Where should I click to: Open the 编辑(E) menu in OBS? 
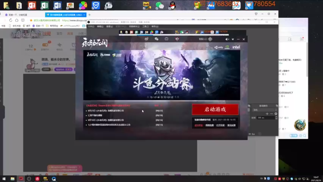tap(100, 26)
